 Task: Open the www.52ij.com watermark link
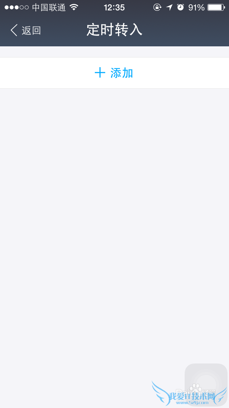(x=192, y=403)
